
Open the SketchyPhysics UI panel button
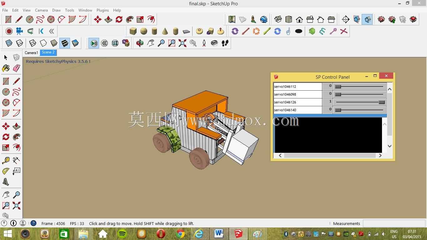coord(115,43)
